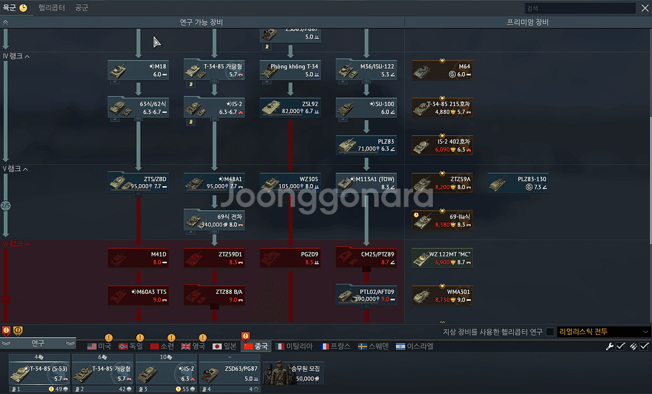Switch to the 공군 tab
The image size is (652, 394).
click(x=81, y=8)
